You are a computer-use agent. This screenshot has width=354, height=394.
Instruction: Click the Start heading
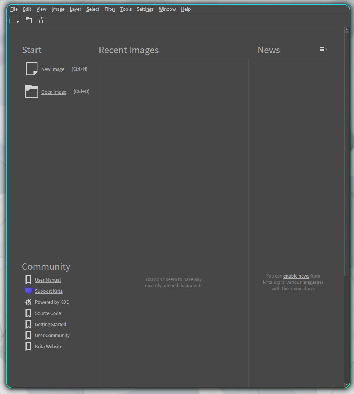(32, 50)
